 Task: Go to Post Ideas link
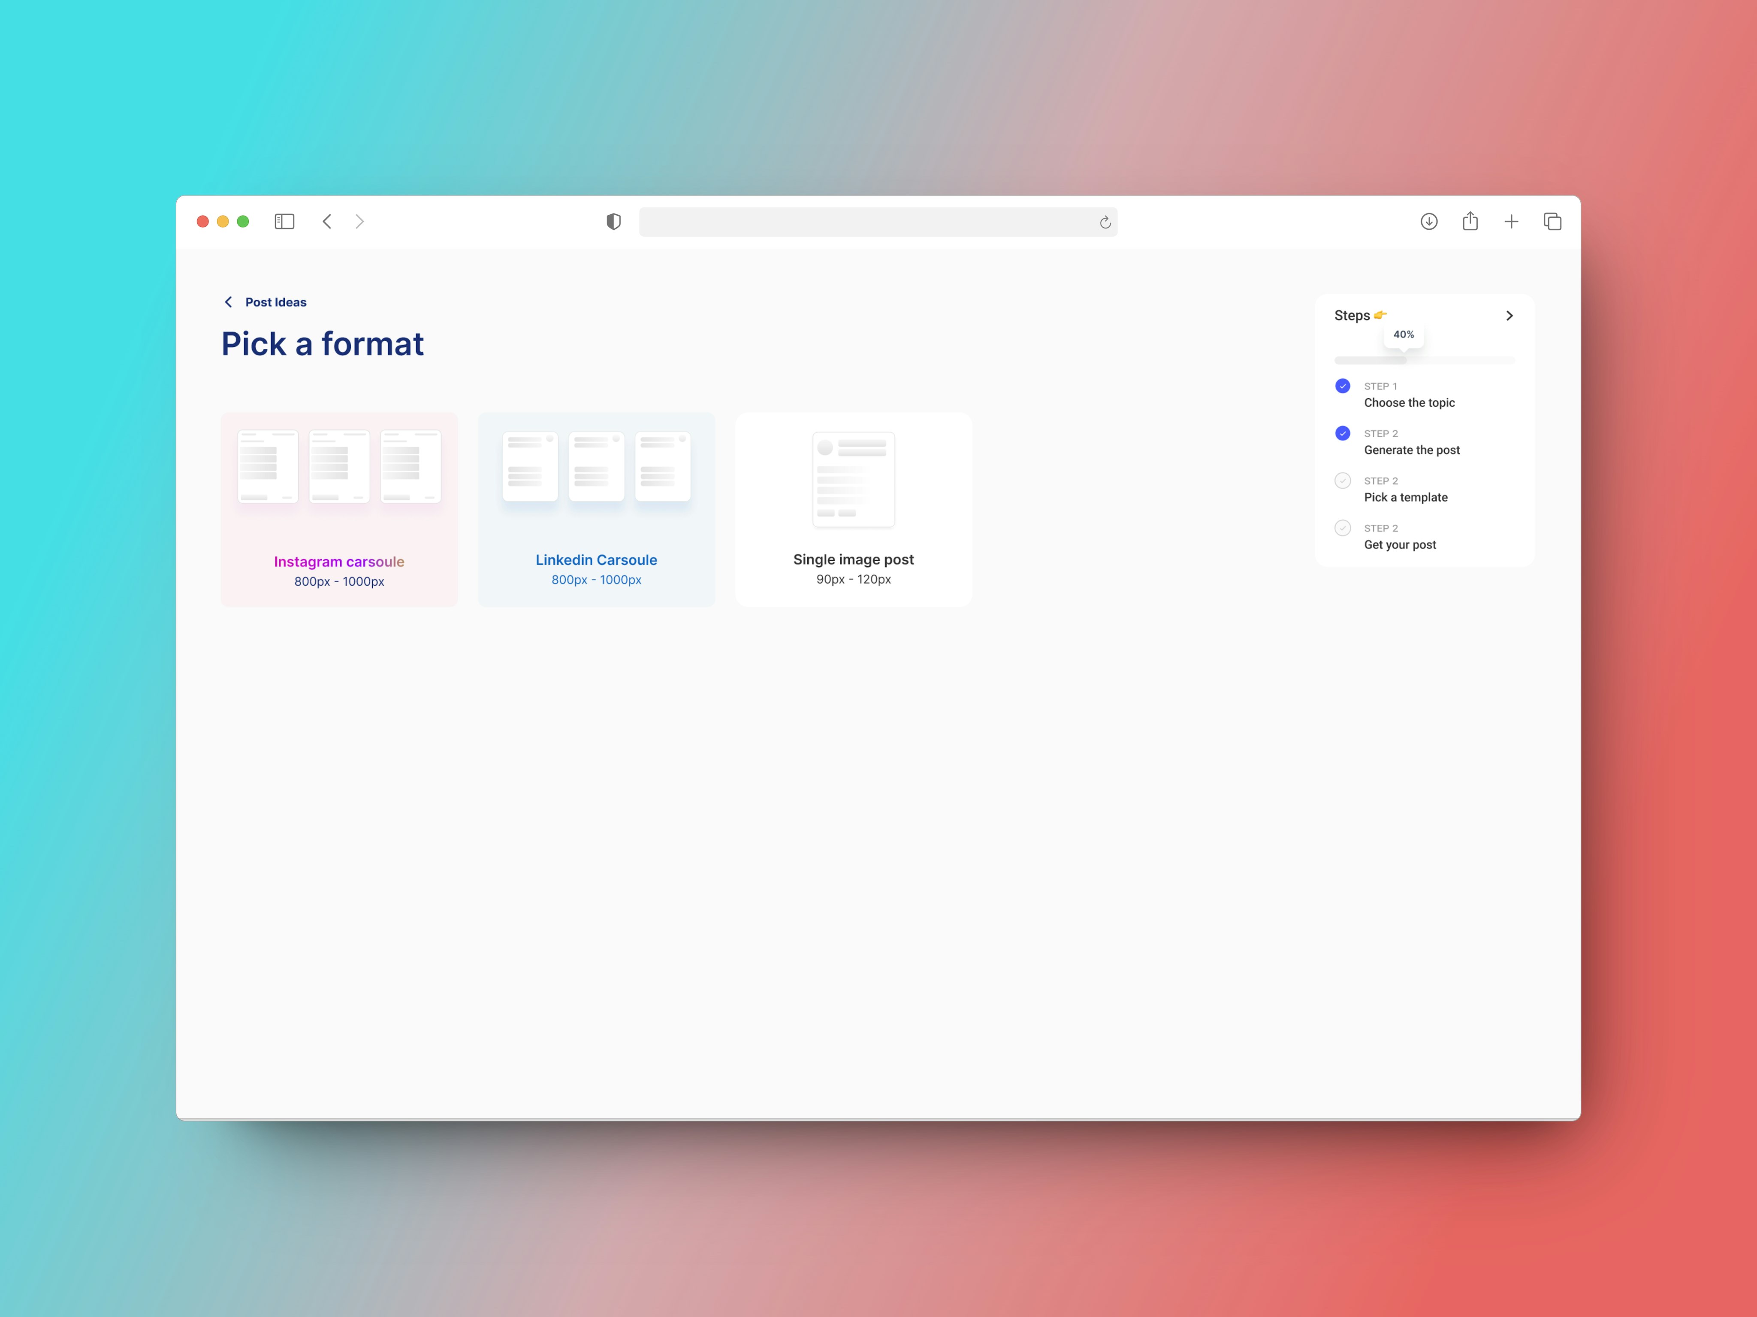pyautogui.click(x=276, y=303)
